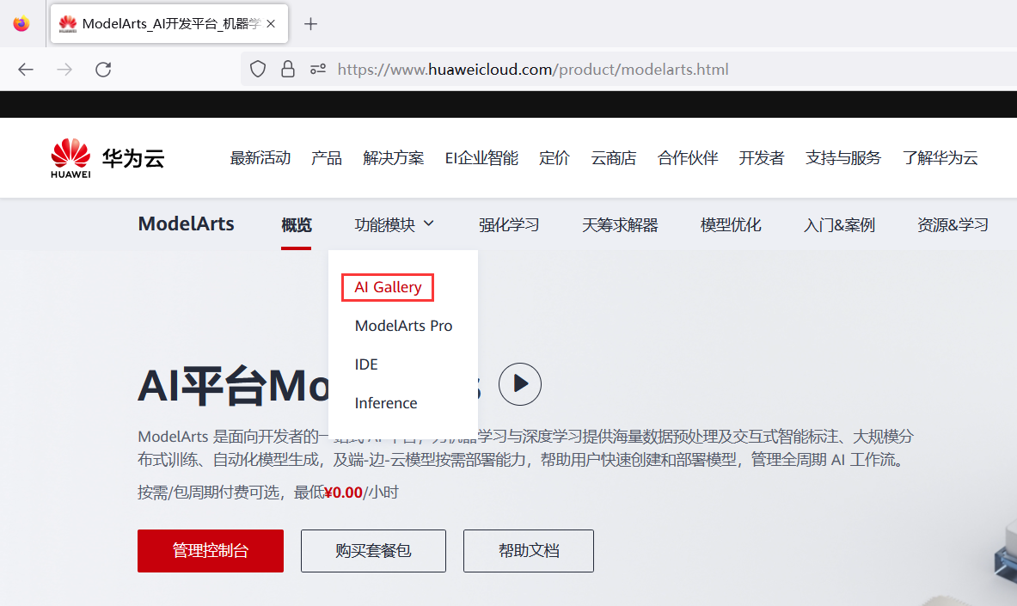Viewport: 1017px width, 606px height.
Task: Switch to the 强化学习 tab
Action: [509, 224]
